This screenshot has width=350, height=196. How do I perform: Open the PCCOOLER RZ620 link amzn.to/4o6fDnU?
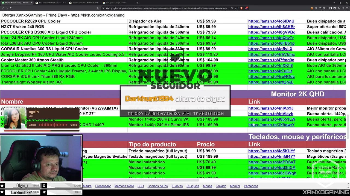tap(271, 21)
